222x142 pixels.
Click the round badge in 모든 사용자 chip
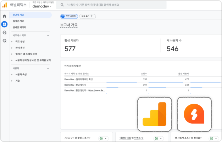point(63,16)
